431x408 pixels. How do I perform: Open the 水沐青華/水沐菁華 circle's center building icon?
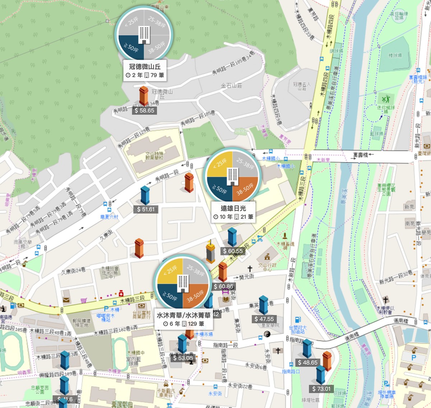tap(183, 283)
